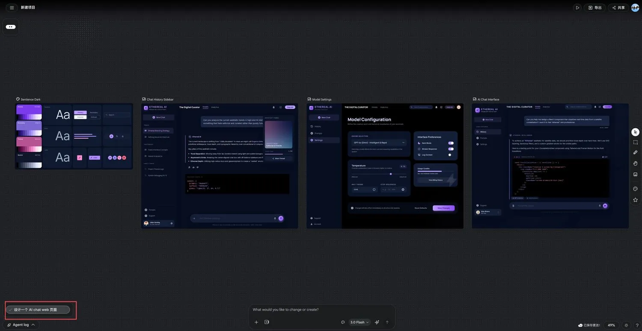Select the Model Settings screen thumbnail
Screen dimensions: 642x331
tap(385, 166)
